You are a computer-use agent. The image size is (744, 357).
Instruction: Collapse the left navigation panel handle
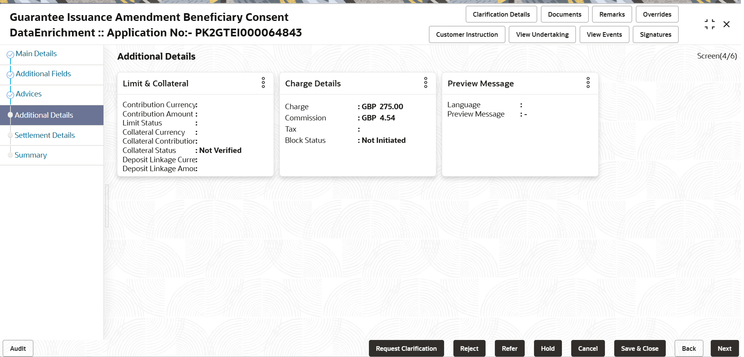(x=107, y=206)
